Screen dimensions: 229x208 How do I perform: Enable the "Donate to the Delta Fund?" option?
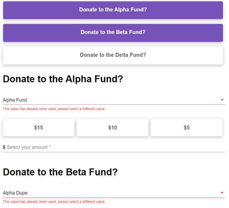pyautogui.click(x=113, y=55)
